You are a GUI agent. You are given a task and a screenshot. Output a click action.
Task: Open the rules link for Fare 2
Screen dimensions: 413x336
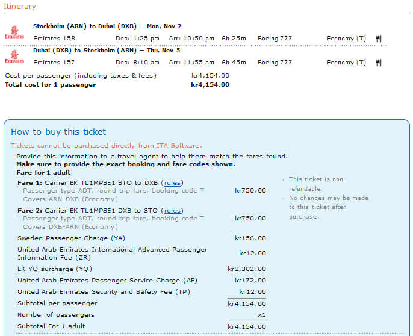tap(172, 211)
